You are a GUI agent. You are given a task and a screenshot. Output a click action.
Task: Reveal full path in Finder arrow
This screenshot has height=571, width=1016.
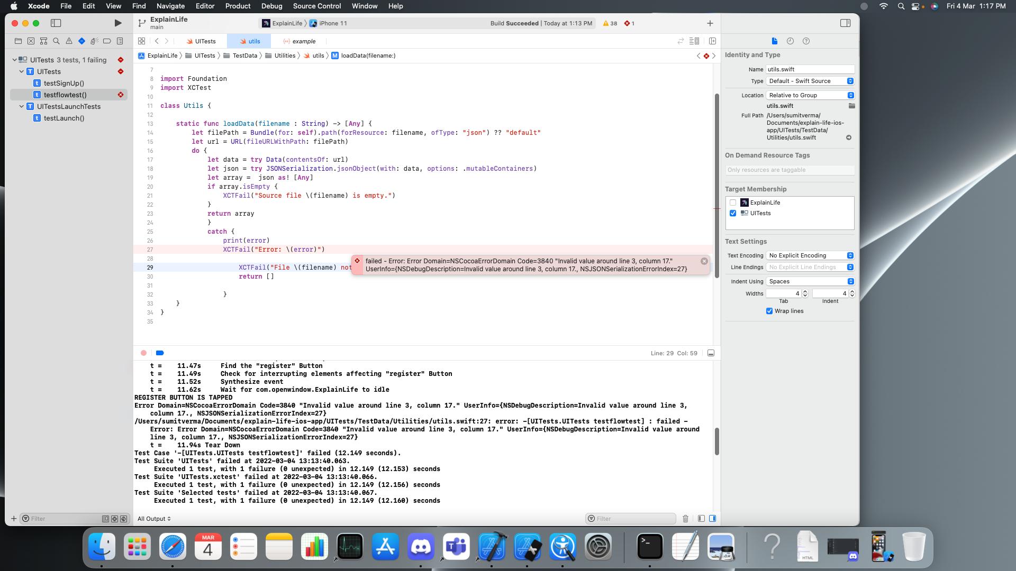pyautogui.click(x=848, y=137)
